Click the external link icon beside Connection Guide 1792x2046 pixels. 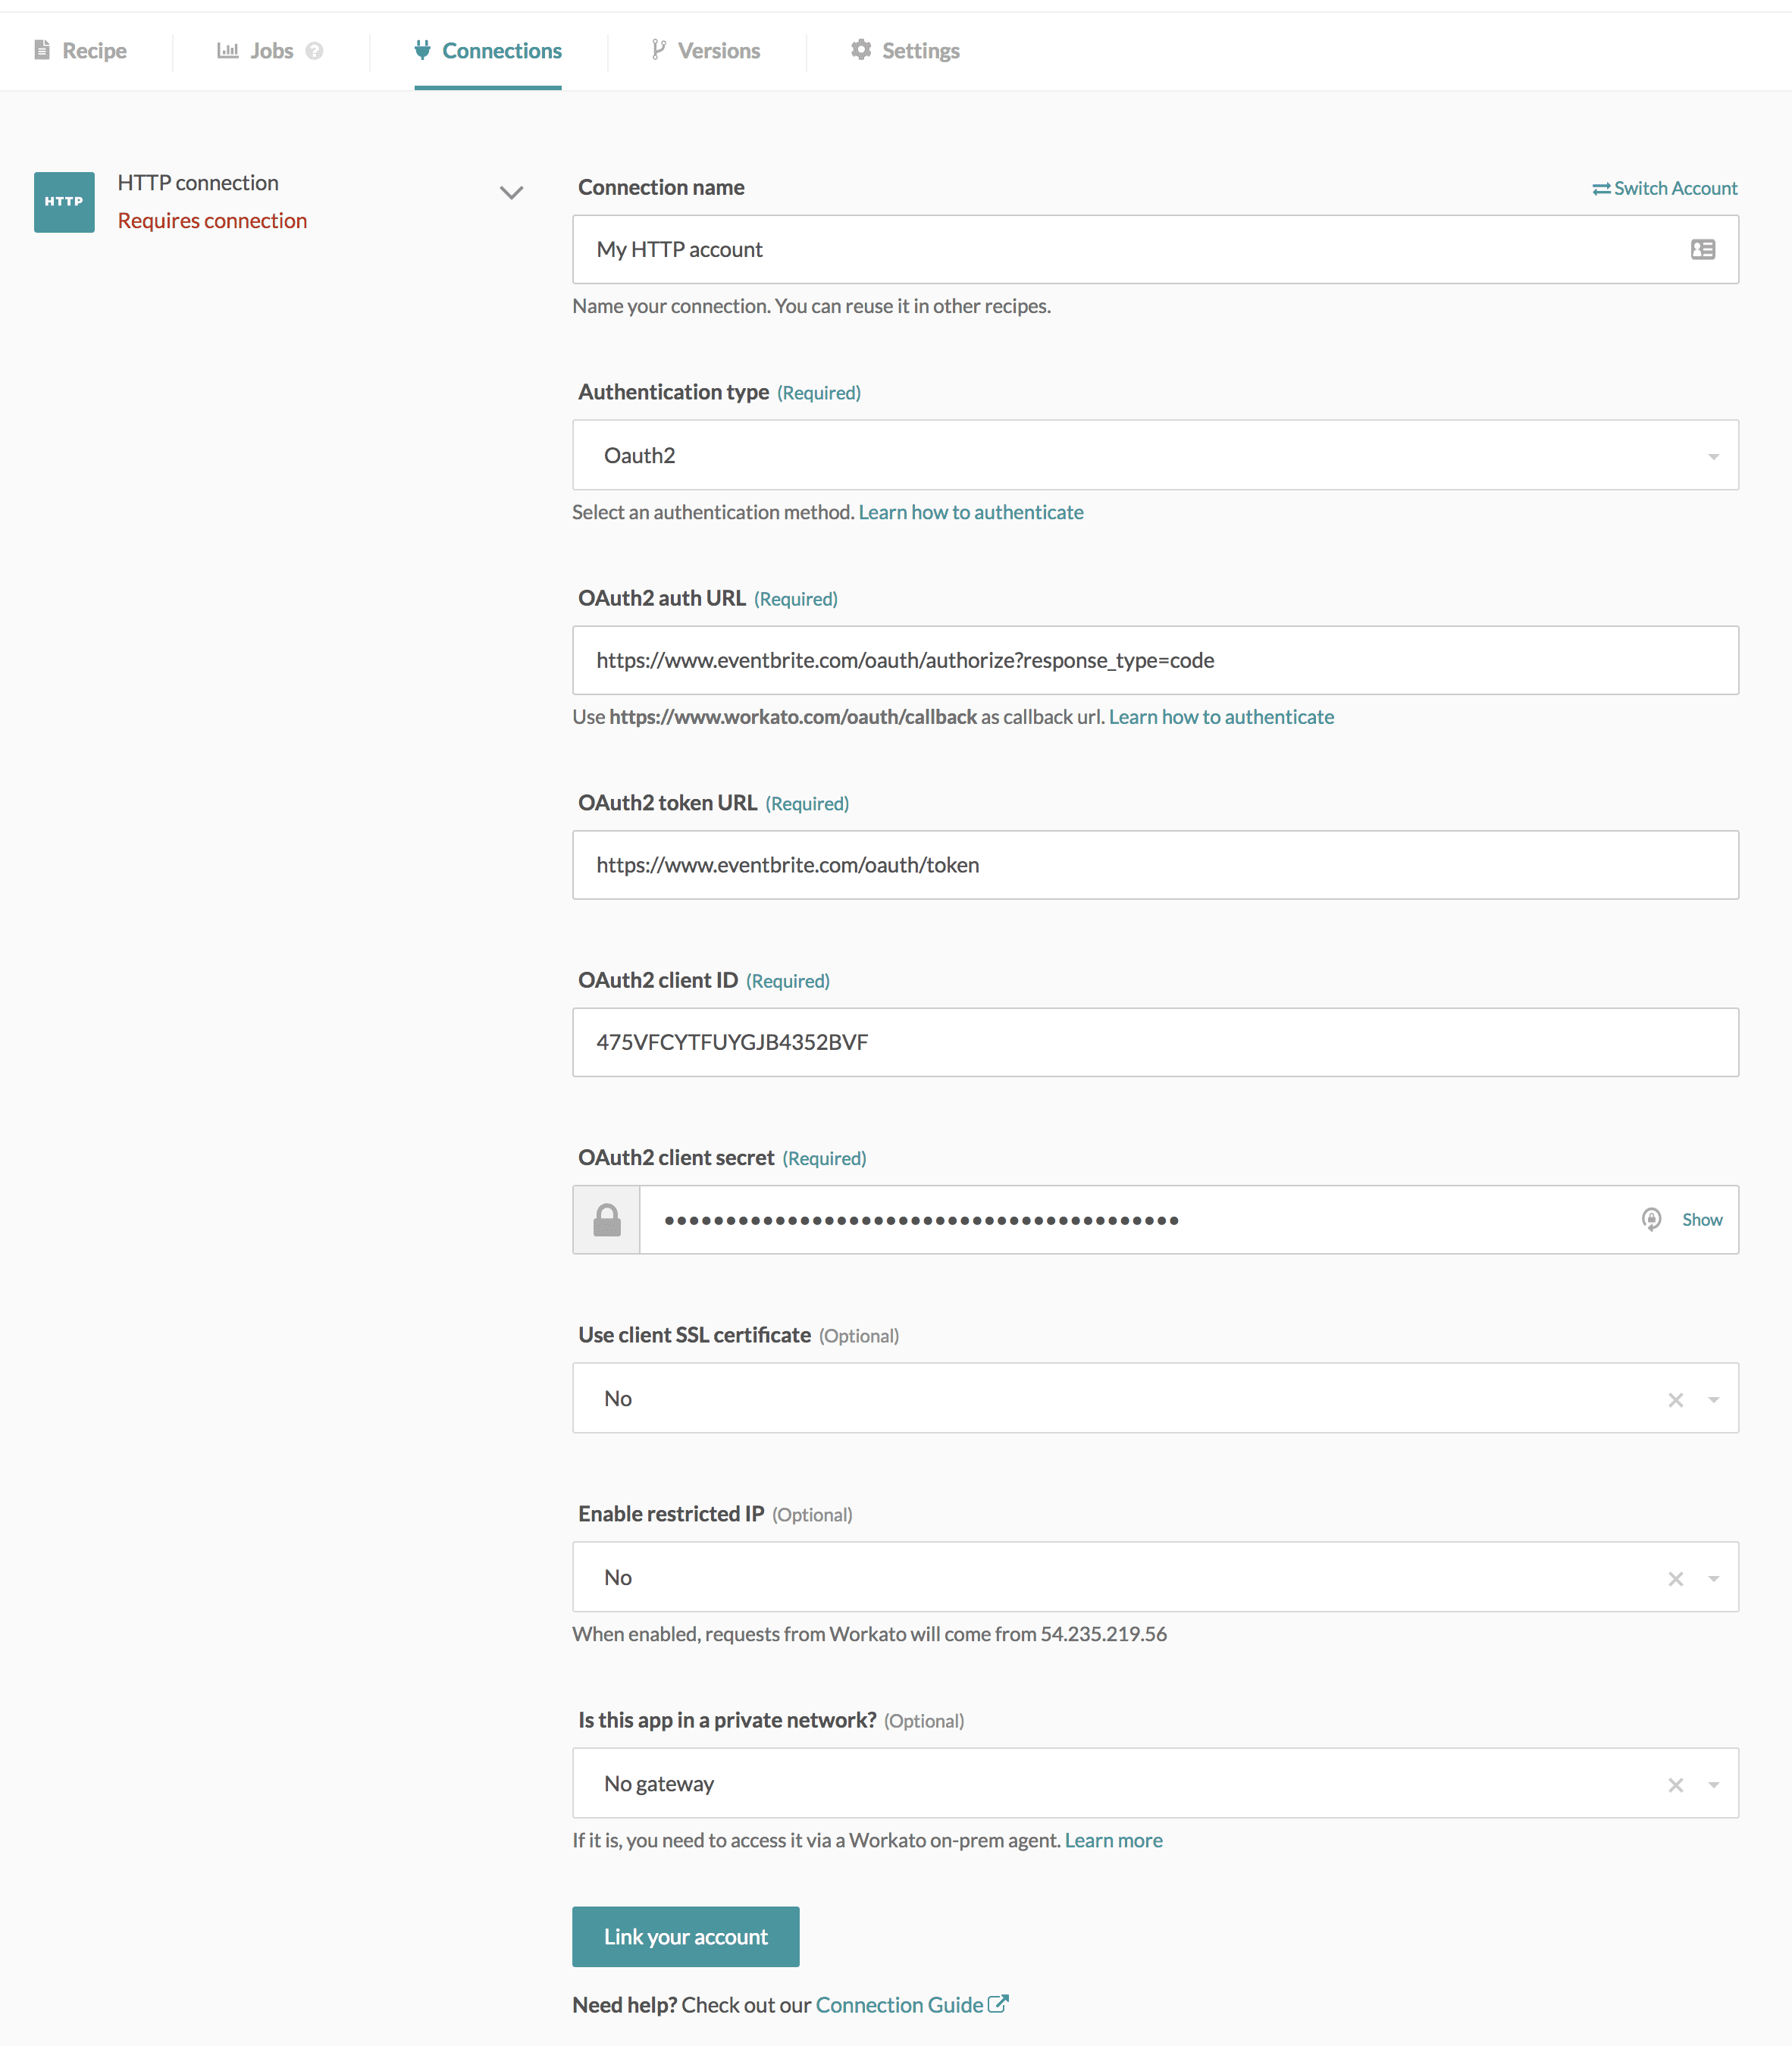coord(998,2003)
